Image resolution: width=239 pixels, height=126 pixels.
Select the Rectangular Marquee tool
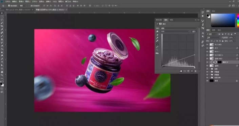click(2, 17)
